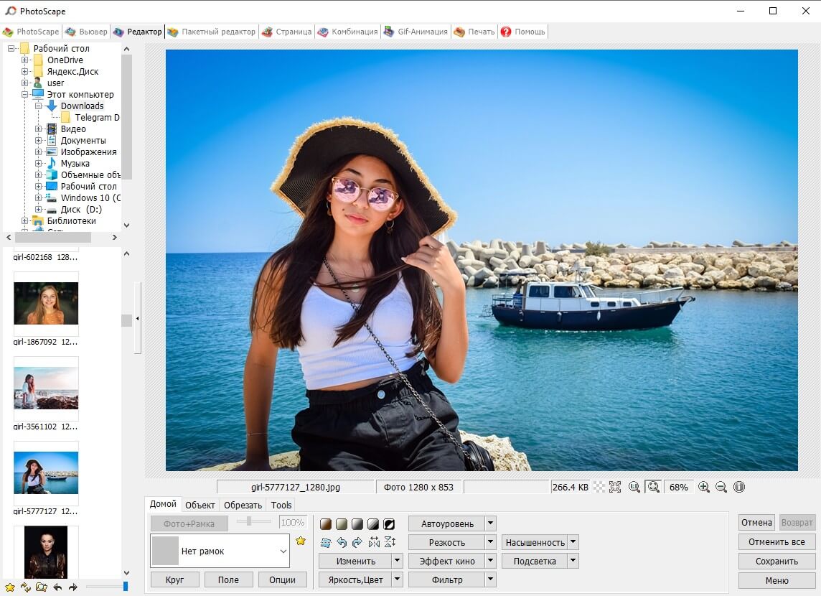Select the girl-1867092 thumbnail in the filmstrip
Viewport: 821px width, 596px height.
[46, 304]
